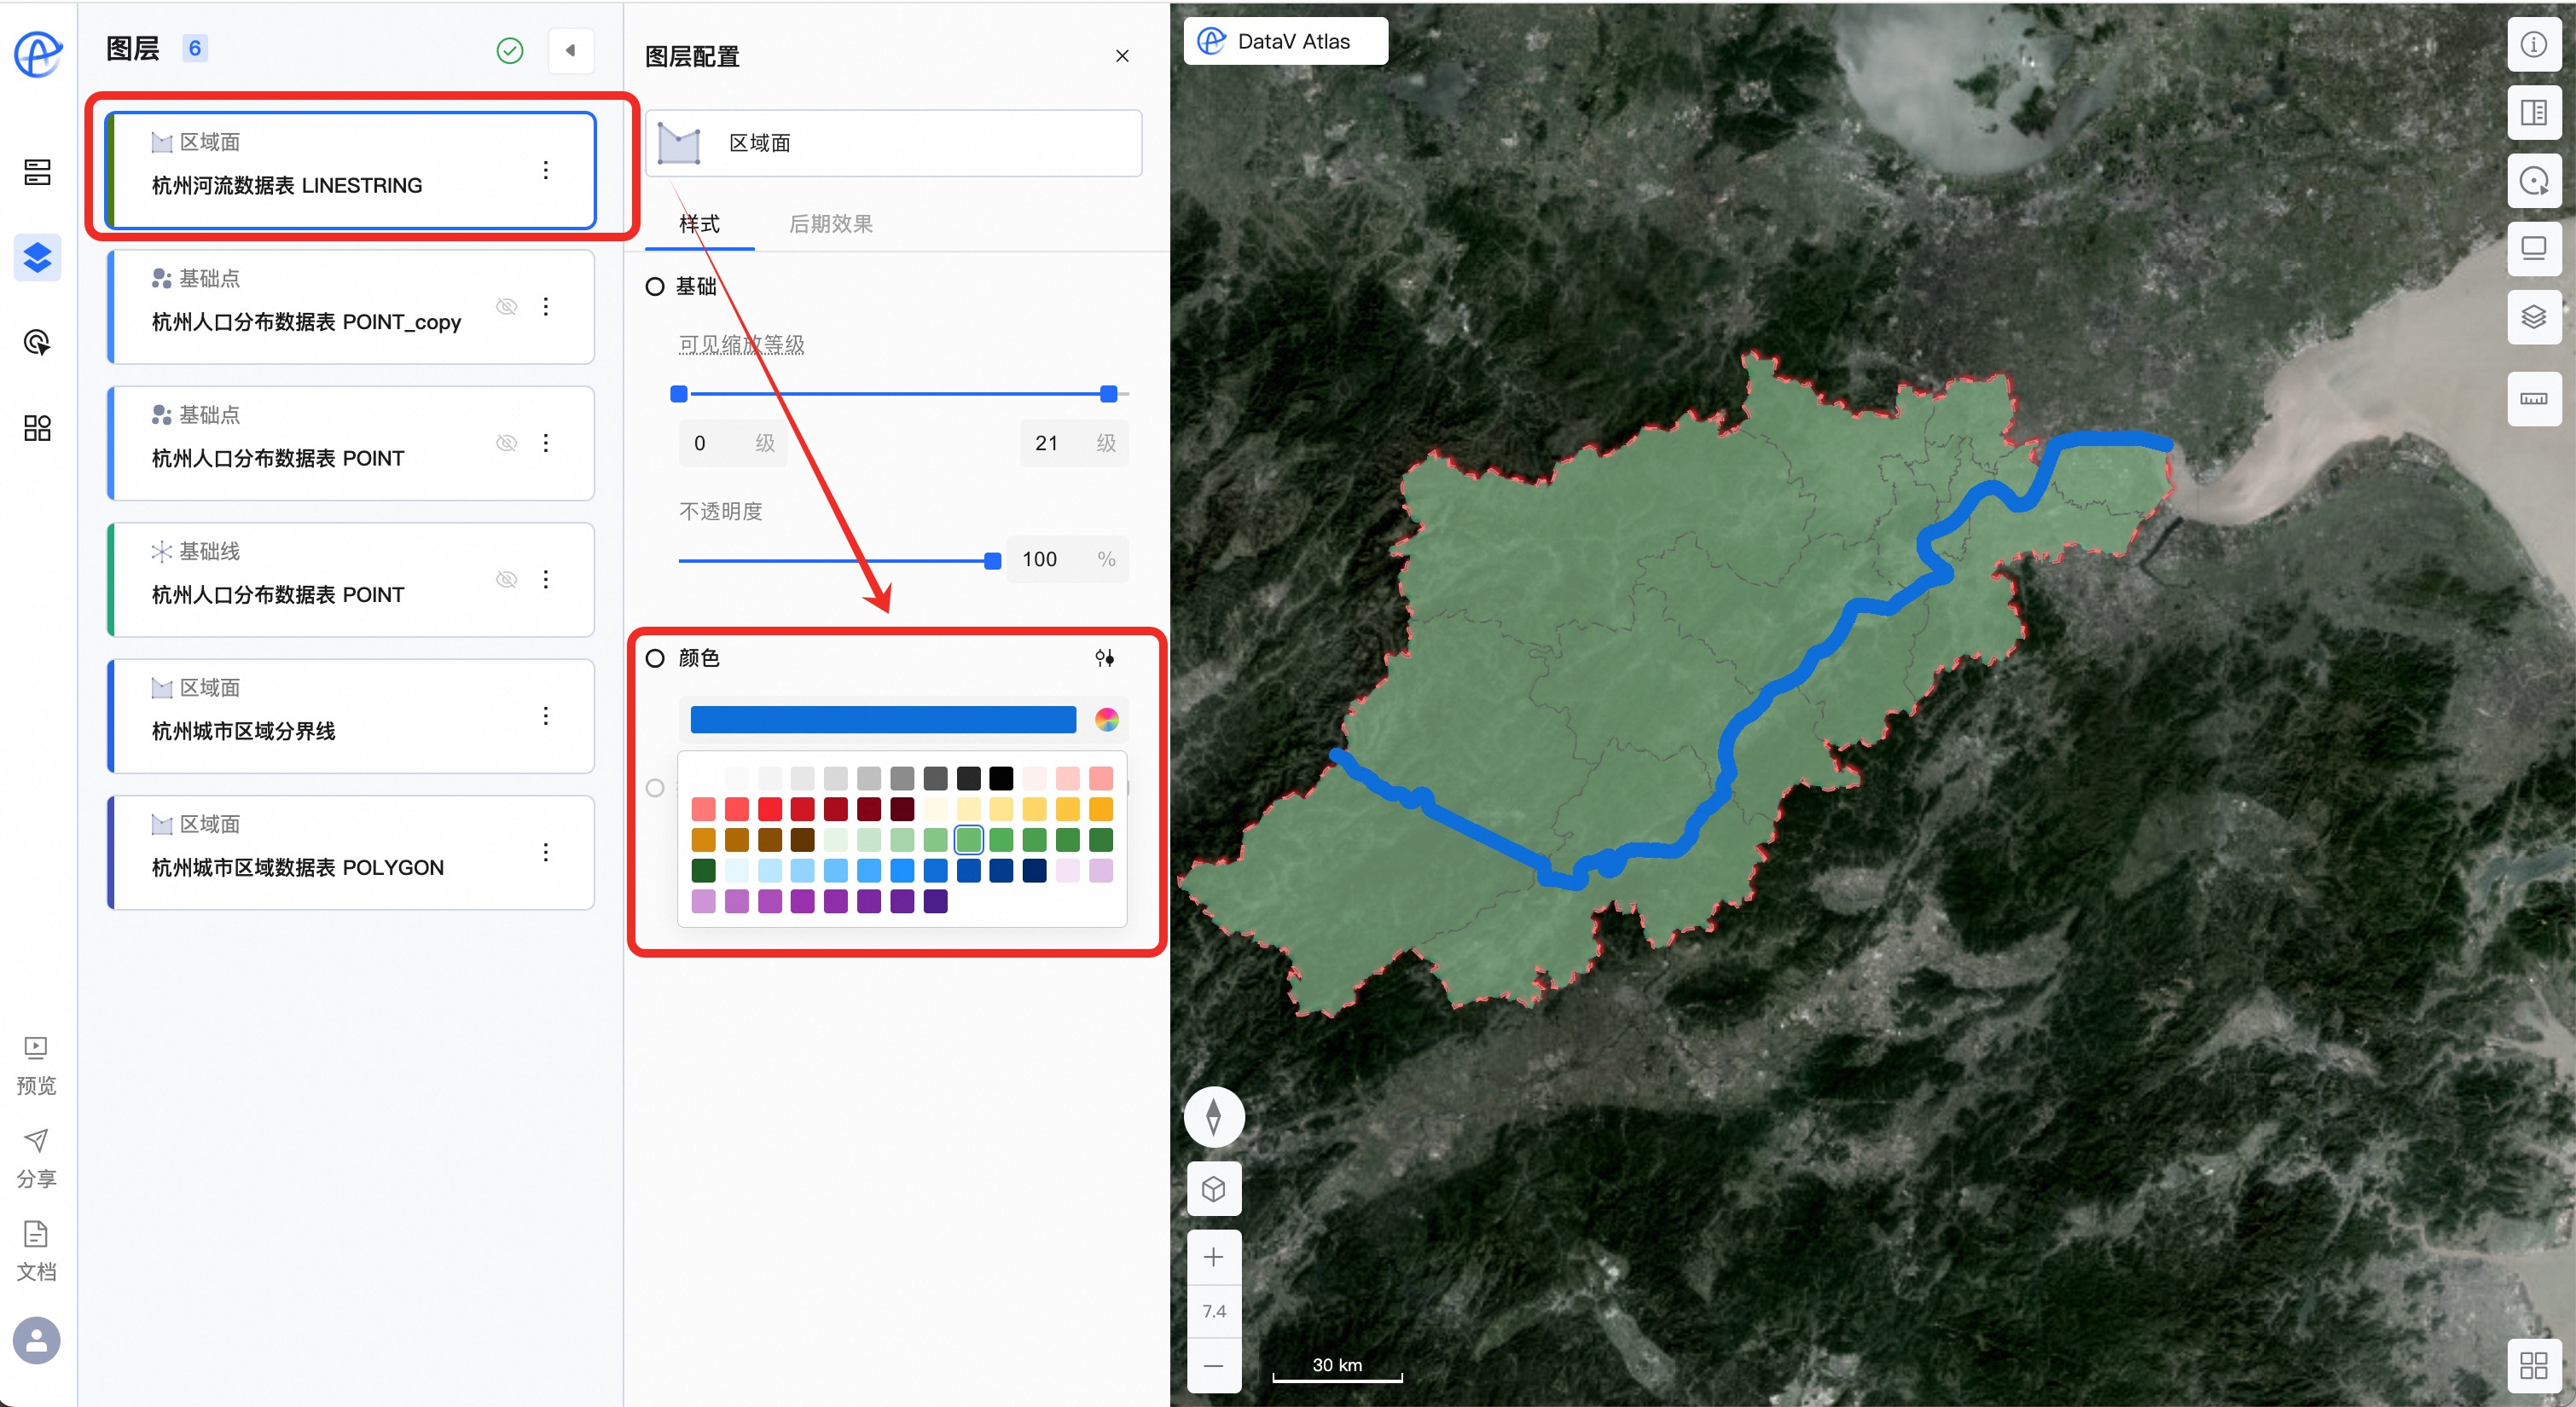Switch to the 后期效果 tab

tap(830, 224)
